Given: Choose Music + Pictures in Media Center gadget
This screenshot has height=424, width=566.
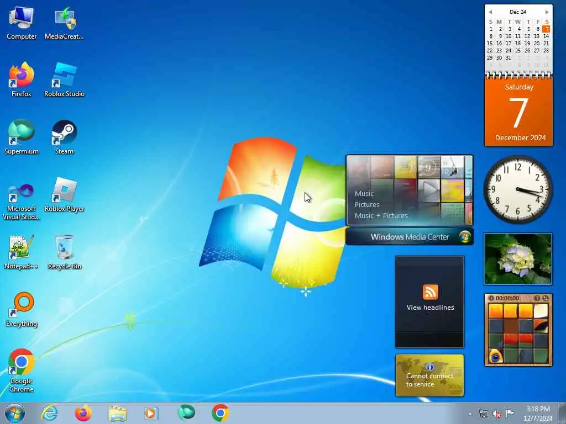Looking at the screenshot, I should 381,216.
